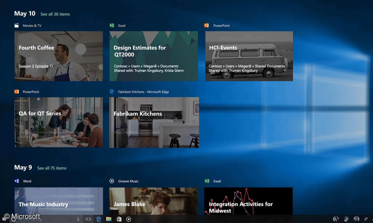Image resolution: width=373 pixels, height=223 pixels.
Task: Open the People icon in taskbar tray
Action: pyautogui.click(x=366, y=219)
